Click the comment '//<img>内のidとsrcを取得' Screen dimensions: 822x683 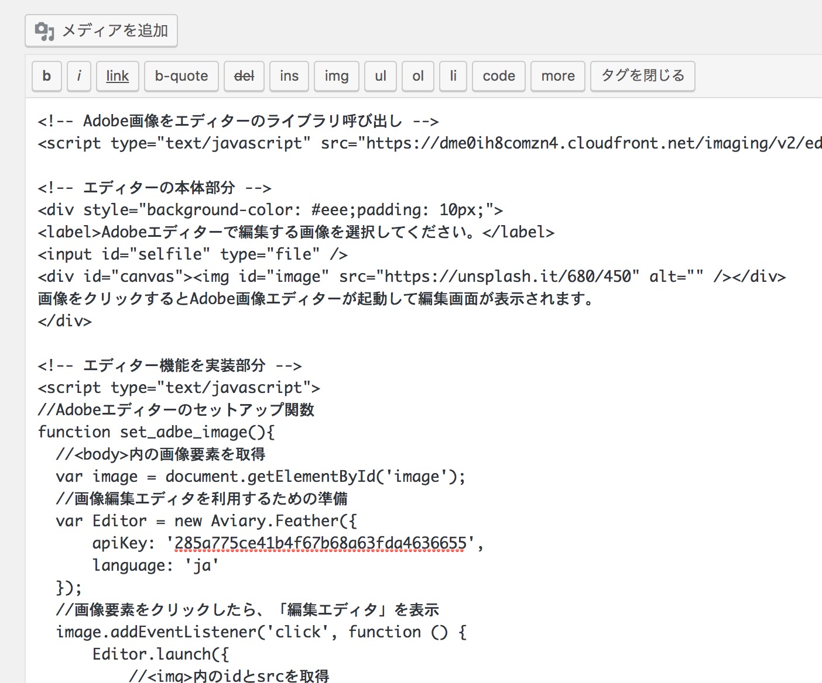pos(229,675)
